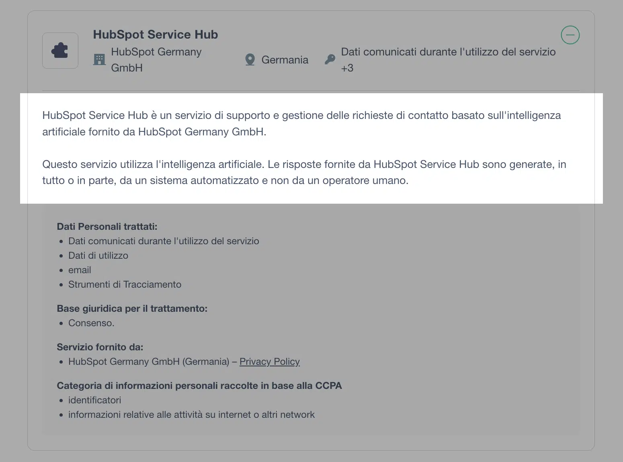Viewport: 623px width, 462px height.
Task: Click the HubSpot Service Hub title
Action: (x=156, y=35)
